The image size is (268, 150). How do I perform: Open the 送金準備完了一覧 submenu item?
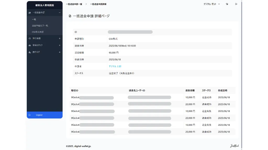(40, 26)
